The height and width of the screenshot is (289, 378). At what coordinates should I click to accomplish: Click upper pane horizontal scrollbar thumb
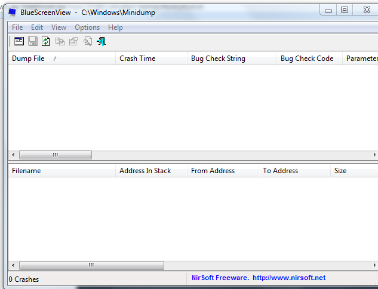(x=56, y=155)
